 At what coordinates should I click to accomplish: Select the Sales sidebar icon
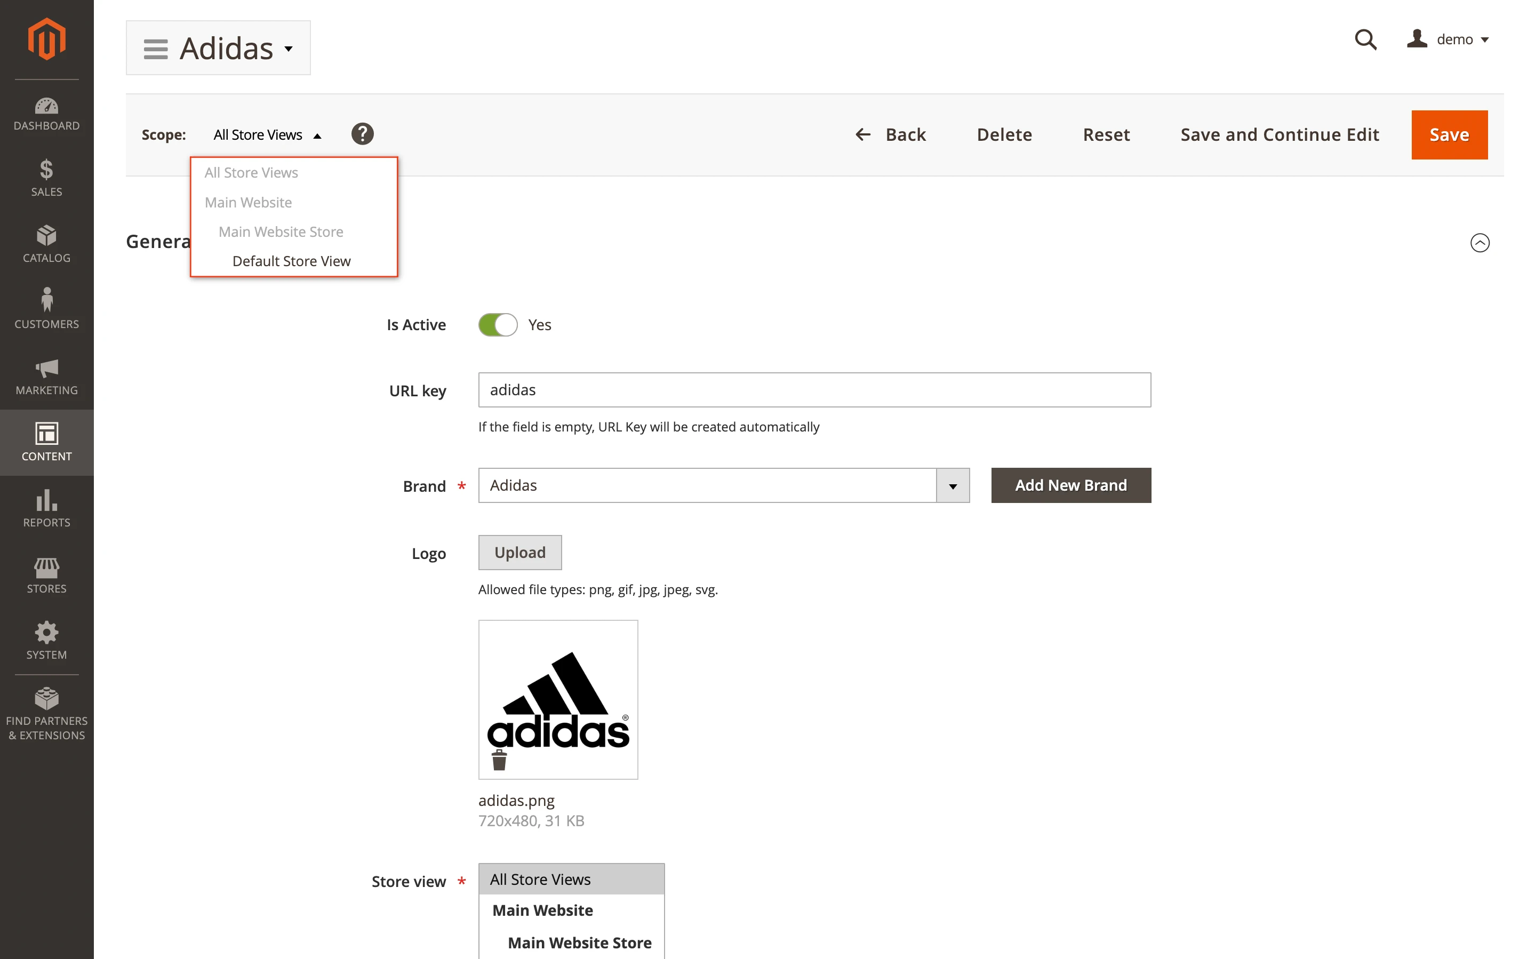click(46, 178)
